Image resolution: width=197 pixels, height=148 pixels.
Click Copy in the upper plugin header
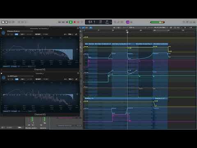point(23,34)
